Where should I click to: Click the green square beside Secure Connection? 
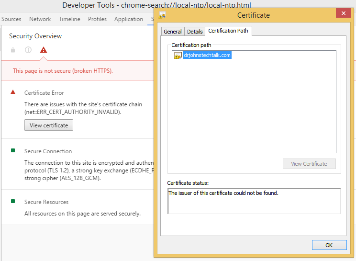13,150
